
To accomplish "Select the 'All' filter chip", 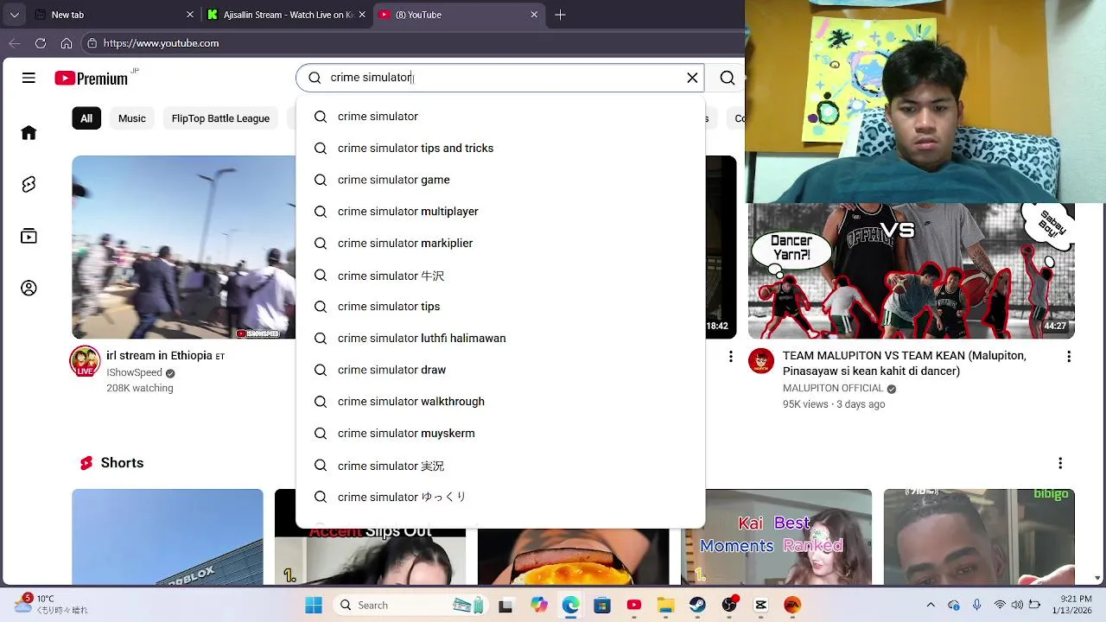I will [x=86, y=118].
